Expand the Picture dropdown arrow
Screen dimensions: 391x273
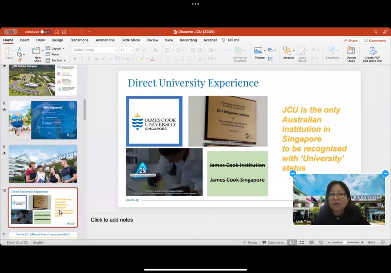coord(265,50)
